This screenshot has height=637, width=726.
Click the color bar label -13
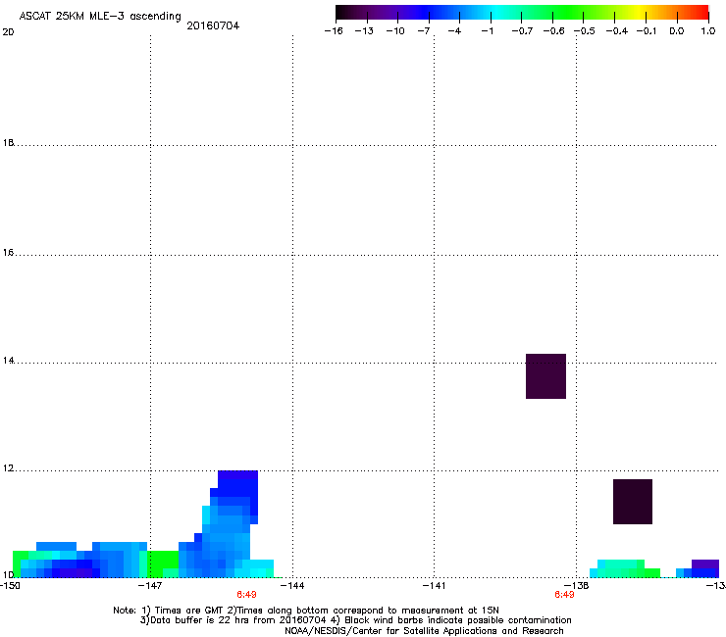tap(364, 31)
